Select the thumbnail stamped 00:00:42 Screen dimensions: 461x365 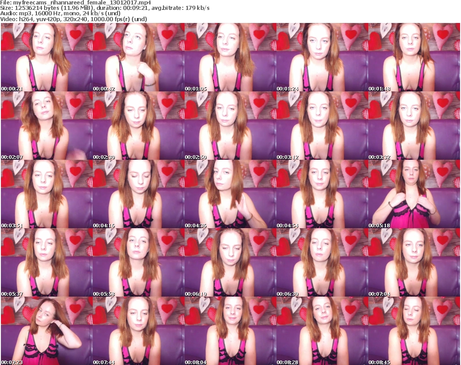pyautogui.click(x=139, y=57)
